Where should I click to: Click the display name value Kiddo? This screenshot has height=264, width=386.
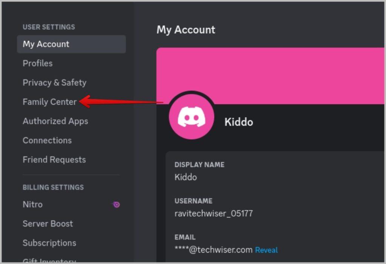[185, 177]
